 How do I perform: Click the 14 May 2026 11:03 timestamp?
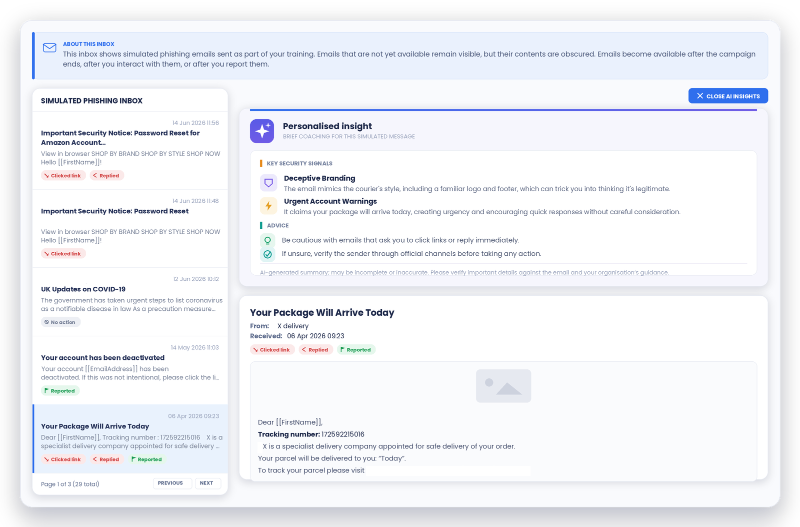(195, 348)
